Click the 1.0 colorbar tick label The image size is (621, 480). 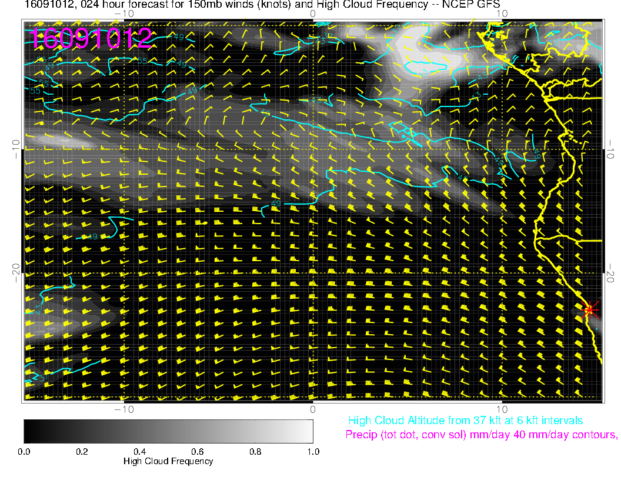point(313,452)
